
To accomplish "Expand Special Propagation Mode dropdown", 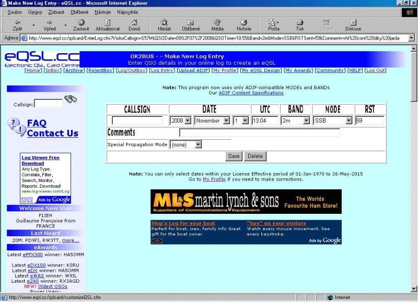I will 198,144.
